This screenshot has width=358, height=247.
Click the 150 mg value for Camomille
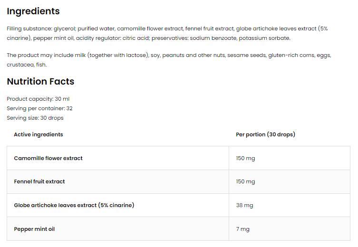245,158
